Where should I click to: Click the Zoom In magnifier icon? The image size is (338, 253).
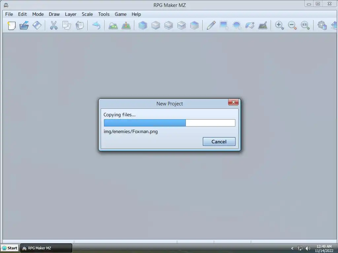point(279,26)
